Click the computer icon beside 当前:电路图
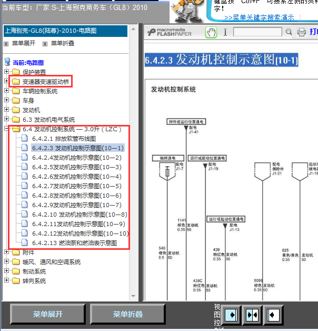 coord(7,62)
